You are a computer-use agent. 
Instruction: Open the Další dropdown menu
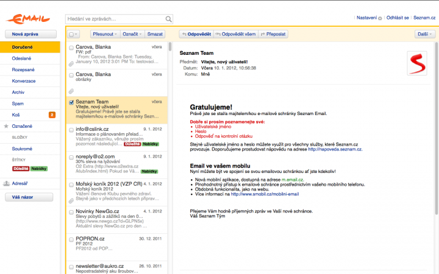tap(425, 34)
